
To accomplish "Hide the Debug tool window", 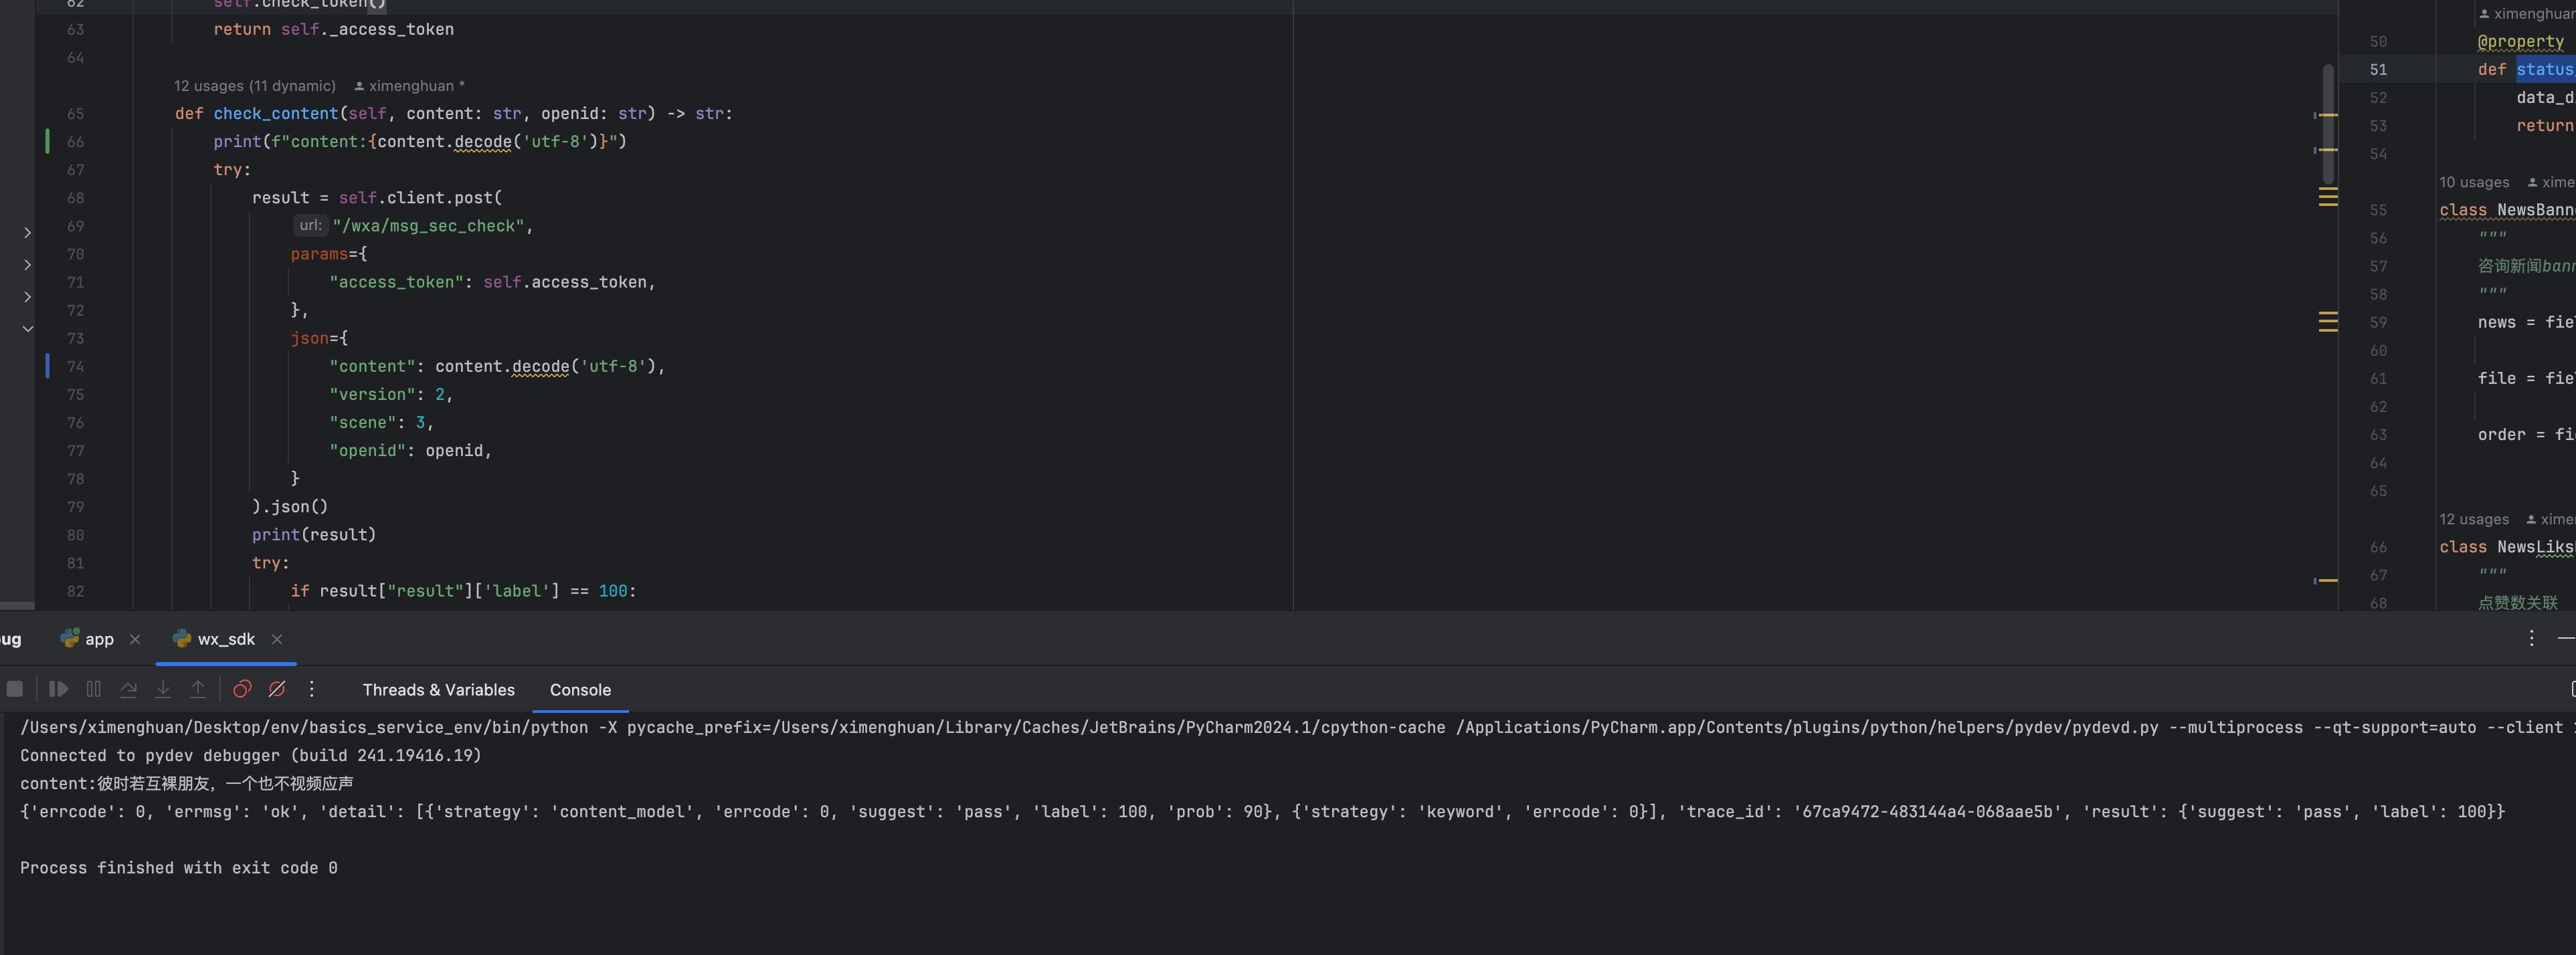I will click(2566, 638).
